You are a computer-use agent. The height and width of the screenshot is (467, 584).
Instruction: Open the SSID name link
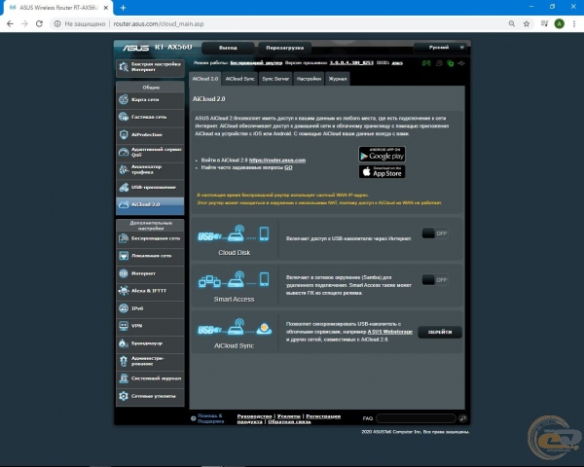point(397,63)
